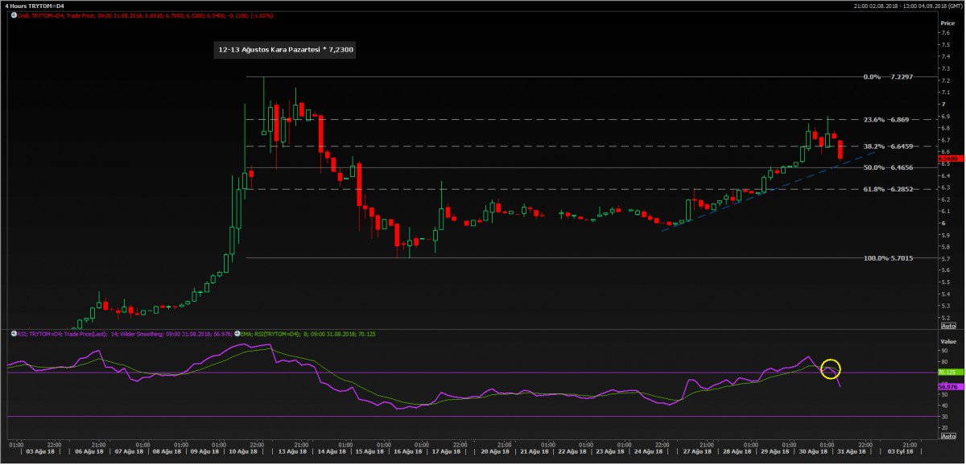Select the Fibonacci label "23.6% 6.869"

coord(885,120)
